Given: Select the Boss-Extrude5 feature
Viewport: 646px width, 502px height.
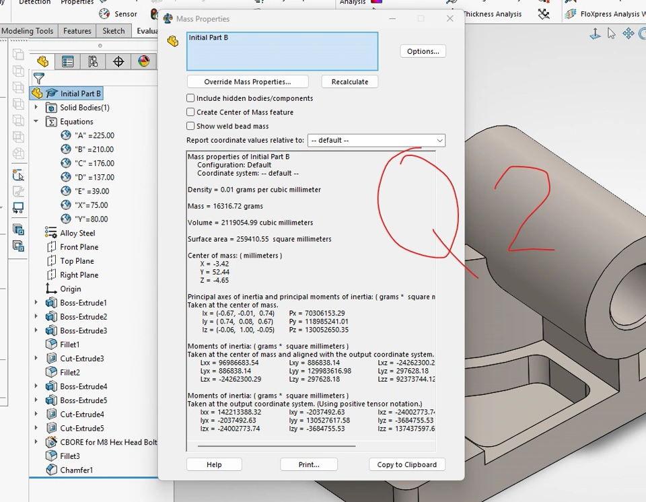Looking at the screenshot, I should (76, 400).
